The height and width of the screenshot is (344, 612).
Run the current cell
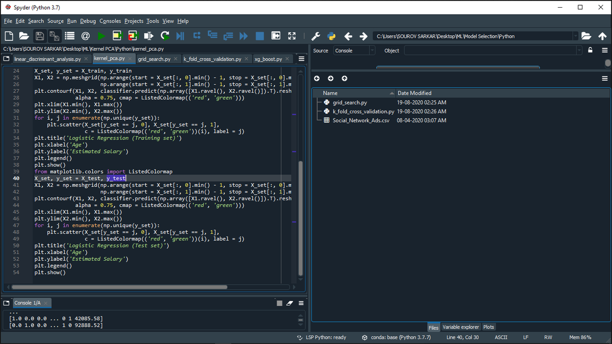click(117, 36)
